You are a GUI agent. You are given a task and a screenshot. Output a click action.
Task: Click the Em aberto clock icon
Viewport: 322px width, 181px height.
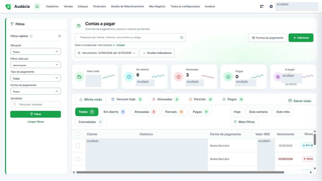[x=129, y=77]
